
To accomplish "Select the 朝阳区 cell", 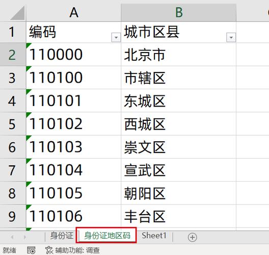I will (x=178, y=193).
